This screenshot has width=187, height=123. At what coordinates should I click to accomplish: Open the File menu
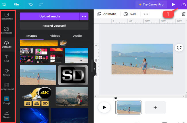(16, 5)
